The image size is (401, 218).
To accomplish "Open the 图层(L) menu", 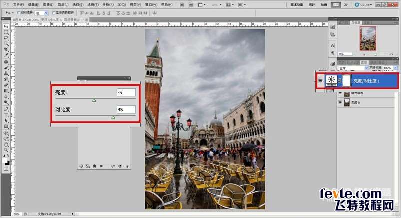I will (63, 5).
